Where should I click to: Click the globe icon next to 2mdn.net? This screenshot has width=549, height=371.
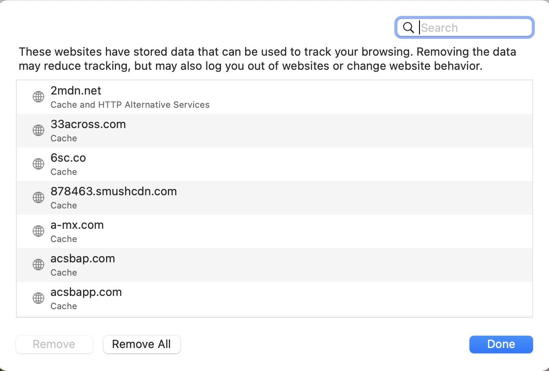(38, 97)
